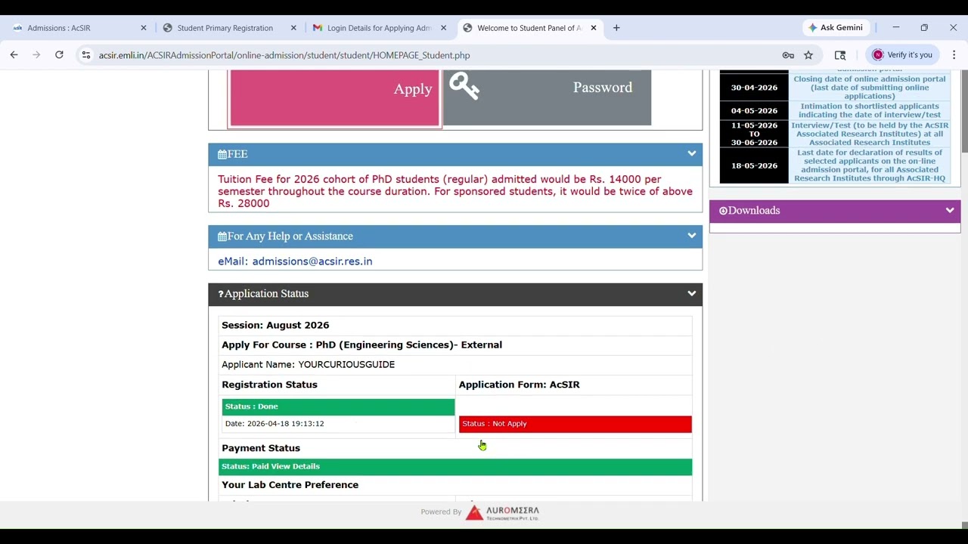This screenshot has width=968, height=544.
Task: Collapse the Application Status chevron
Action: 691,294
